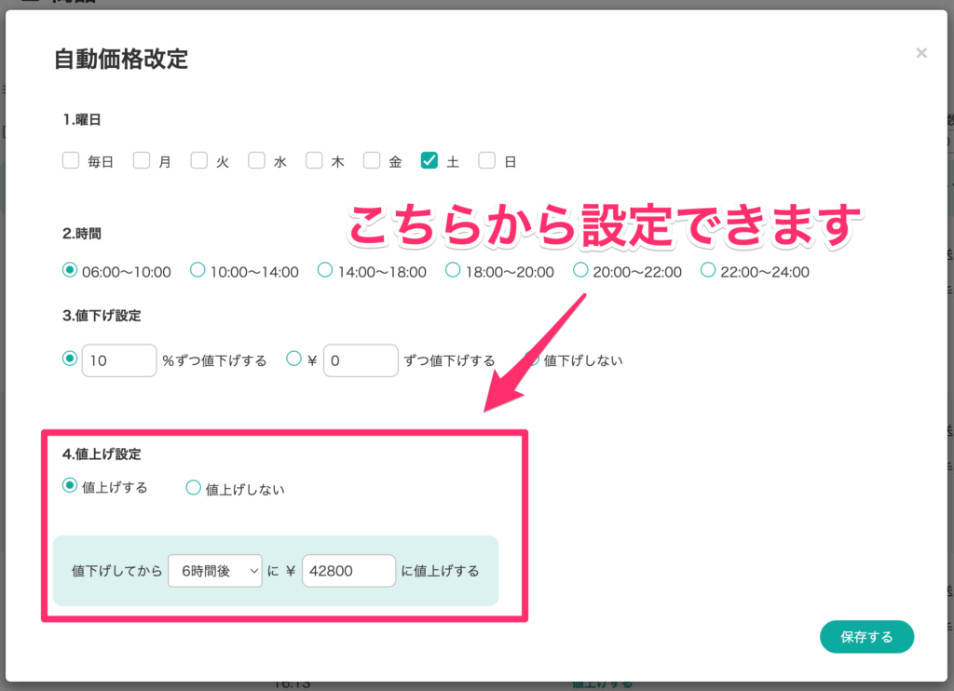Open the 6時間後 dropdown
954x691 pixels.
point(215,571)
